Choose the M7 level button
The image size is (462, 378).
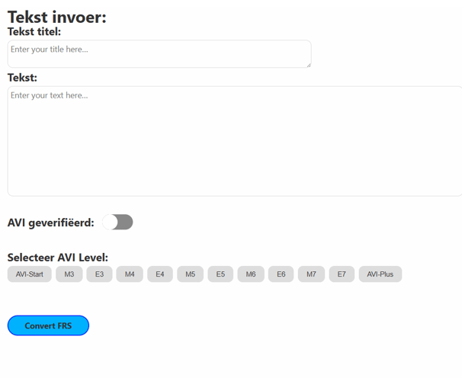click(x=312, y=274)
